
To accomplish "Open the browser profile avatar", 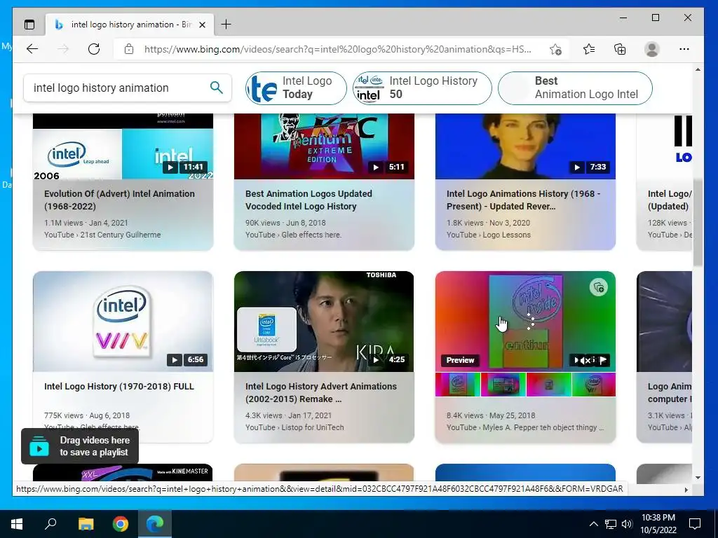I will (x=651, y=49).
